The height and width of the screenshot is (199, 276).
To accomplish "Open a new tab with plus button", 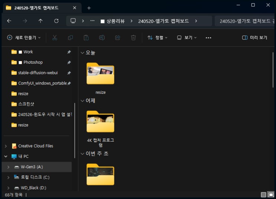I will [x=89, y=8].
